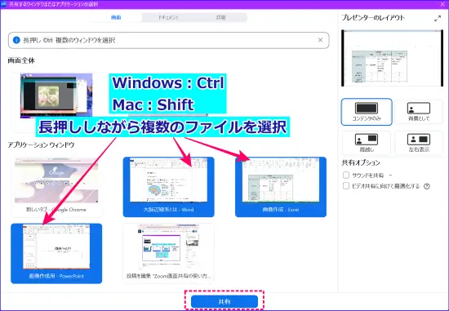Deselect the Excel window thumbnail
Screen dimensions: 449x311
coord(281,187)
